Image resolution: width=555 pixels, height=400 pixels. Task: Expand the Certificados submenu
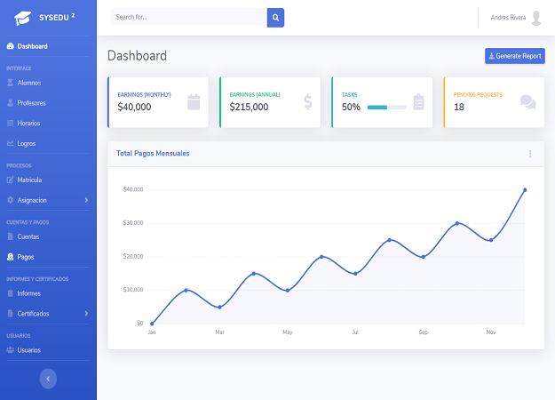(86, 314)
